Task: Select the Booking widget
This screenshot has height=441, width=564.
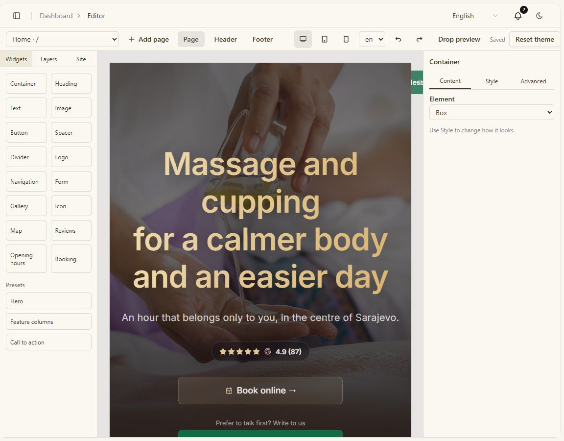Action: tap(71, 259)
